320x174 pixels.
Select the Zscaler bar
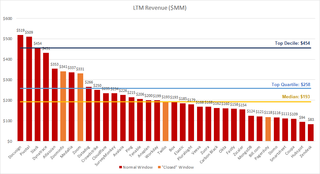tap(242, 125)
